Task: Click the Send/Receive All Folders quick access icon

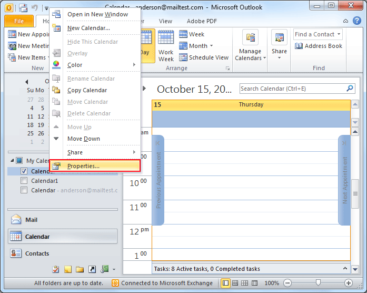Action: click(23, 8)
